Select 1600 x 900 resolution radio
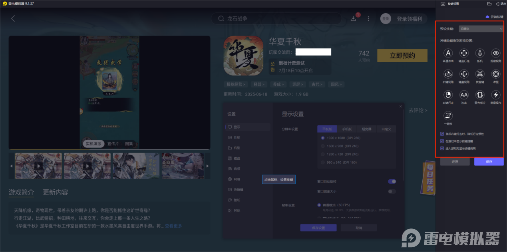 click(323, 146)
